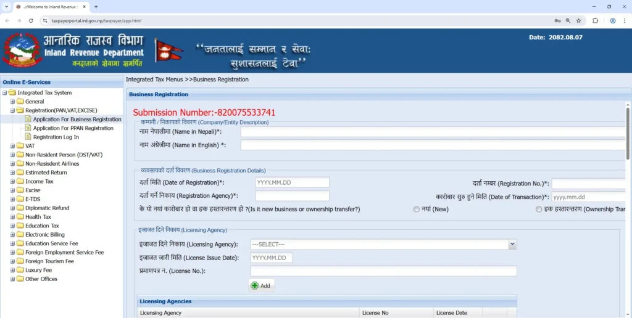The image size is (632, 318).
Task: Click the browser back arrow
Action: click(7, 20)
